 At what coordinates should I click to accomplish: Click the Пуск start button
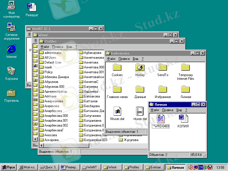pos(9,167)
